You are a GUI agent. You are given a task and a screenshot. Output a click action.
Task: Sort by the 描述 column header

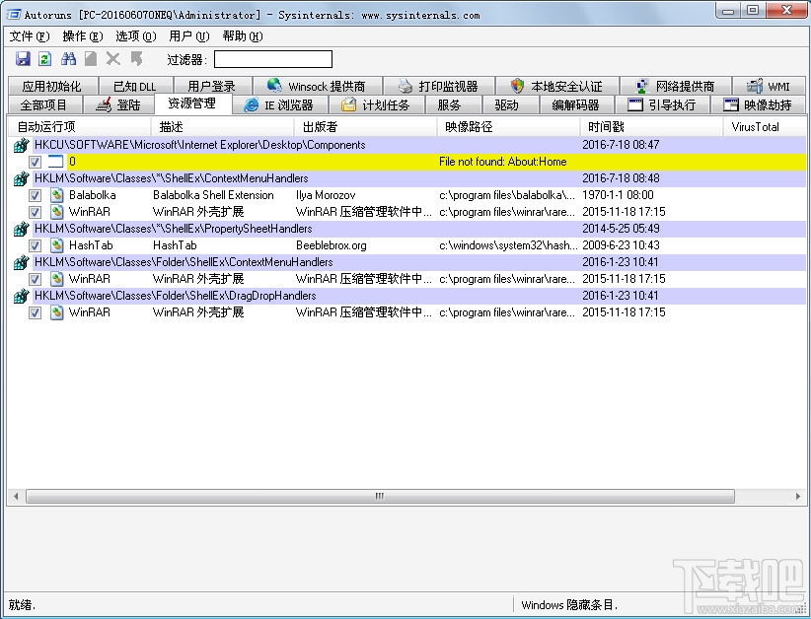click(222, 126)
